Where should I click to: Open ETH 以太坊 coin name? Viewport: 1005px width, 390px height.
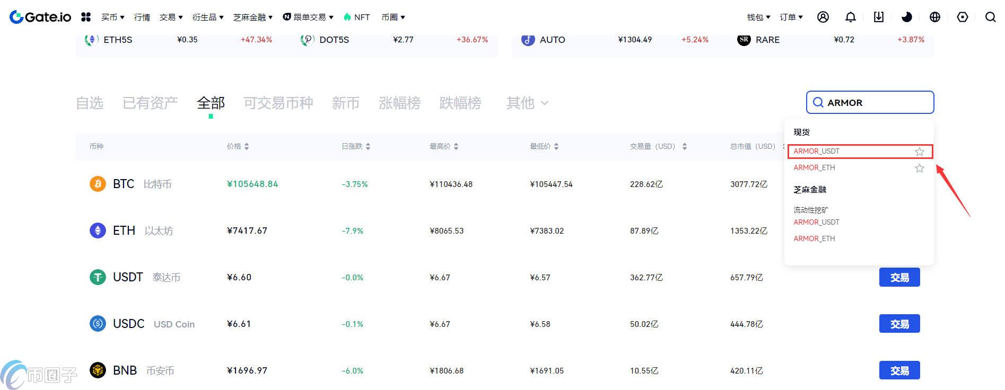(x=143, y=231)
